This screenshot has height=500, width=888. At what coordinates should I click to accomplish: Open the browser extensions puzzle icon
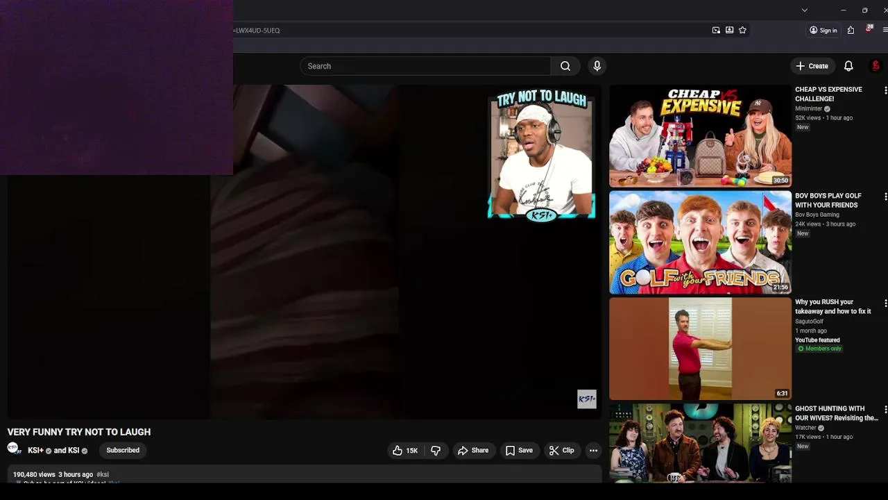point(851,31)
